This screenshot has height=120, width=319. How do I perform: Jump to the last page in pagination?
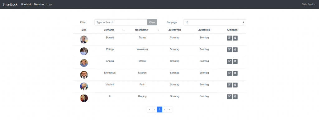point(169,109)
